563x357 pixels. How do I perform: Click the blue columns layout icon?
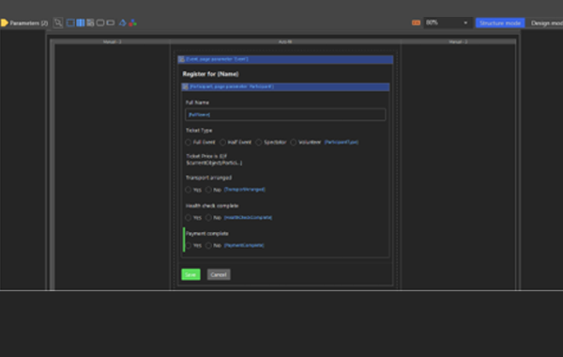click(81, 23)
